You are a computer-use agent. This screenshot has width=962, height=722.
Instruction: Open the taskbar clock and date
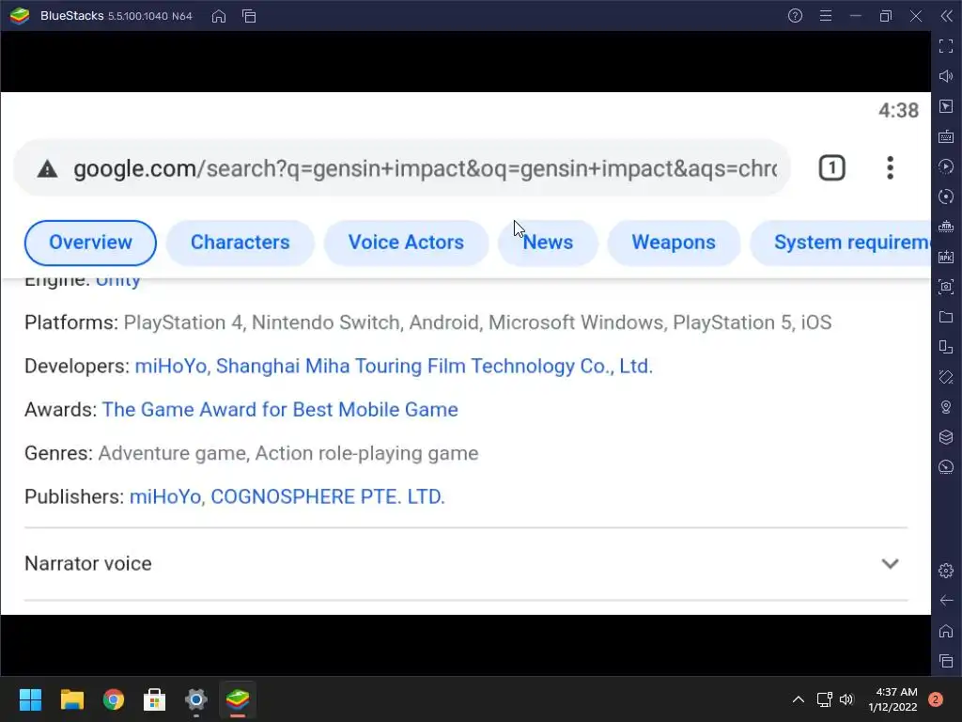click(x=892, y=699)
